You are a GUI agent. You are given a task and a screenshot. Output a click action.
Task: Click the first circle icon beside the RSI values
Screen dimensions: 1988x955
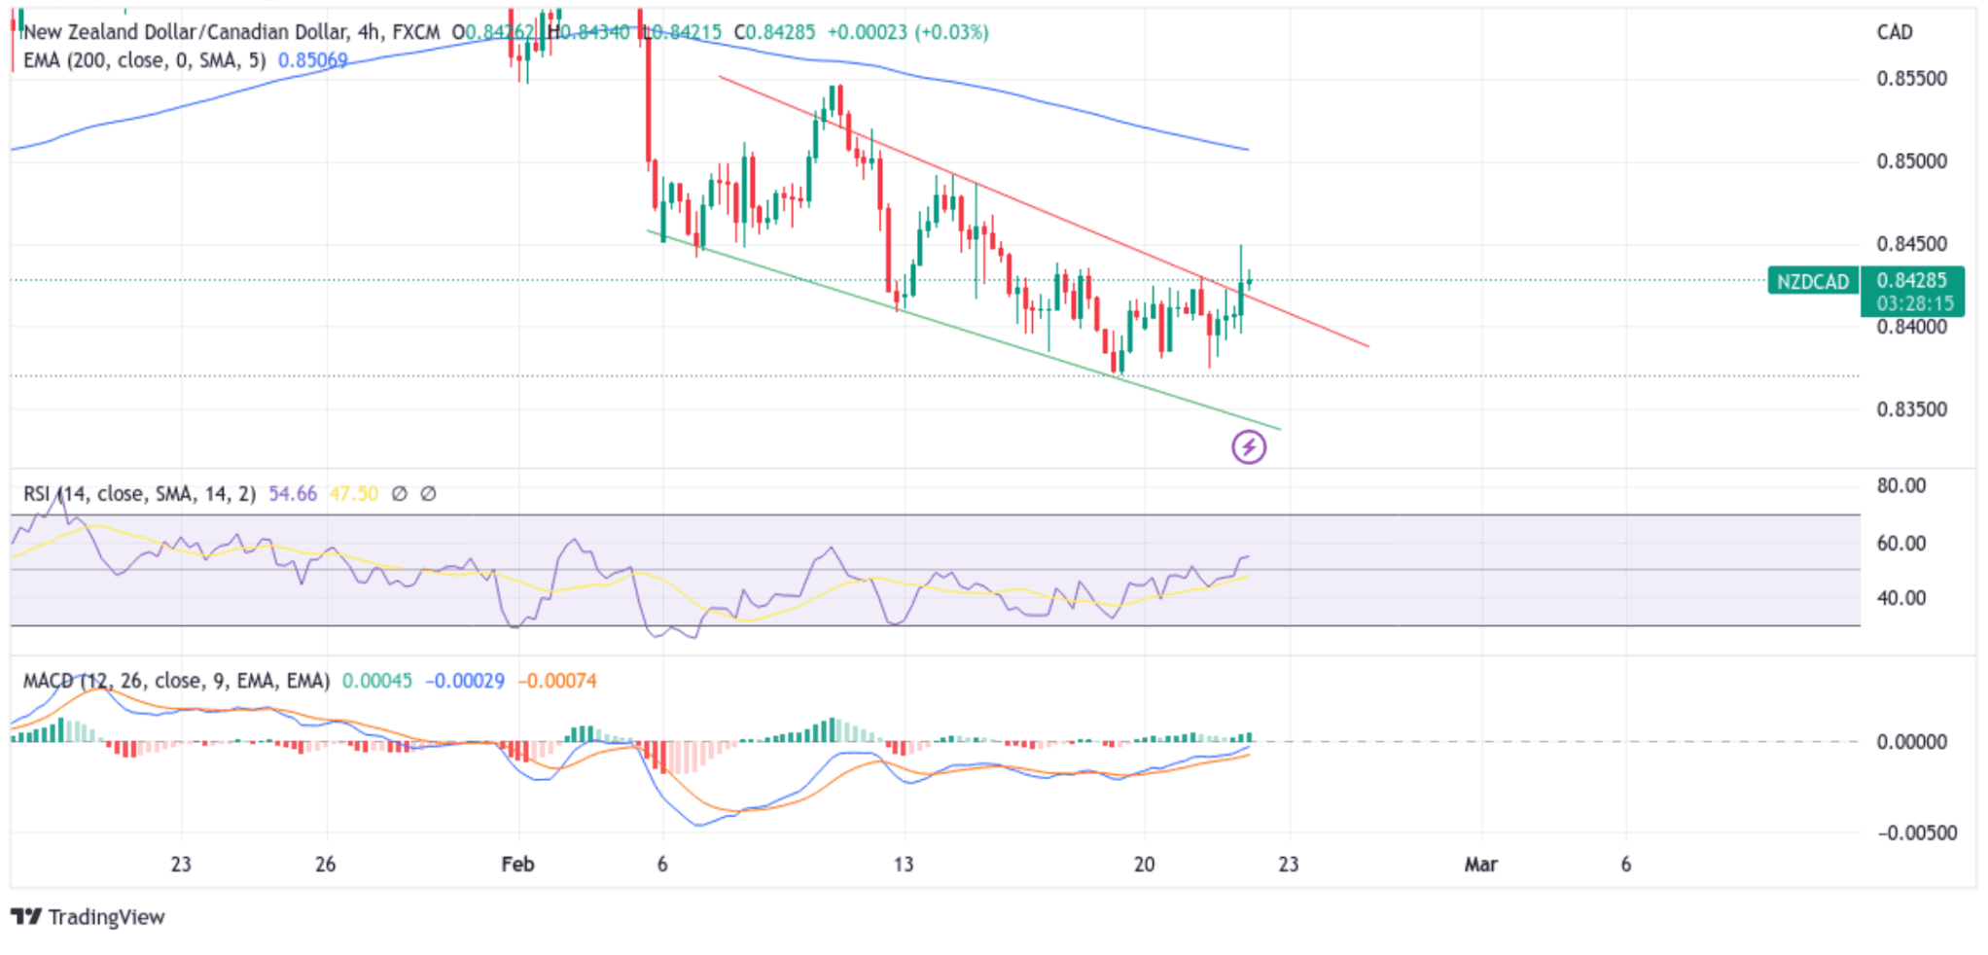click(x=399, y=494)
